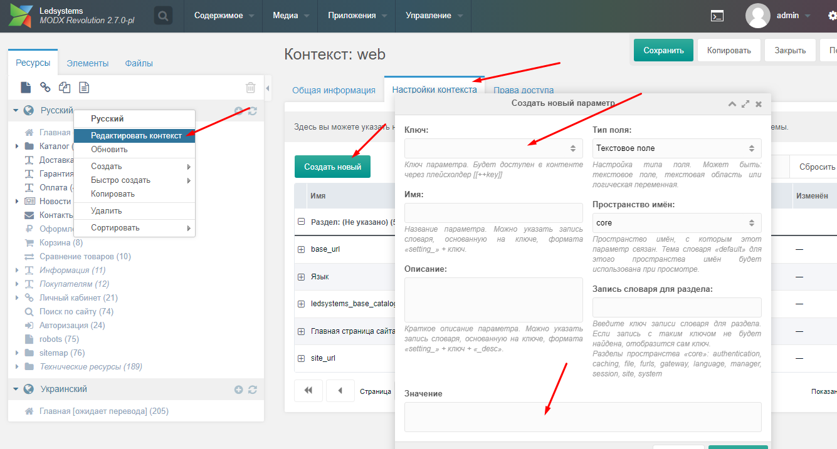Refresh the Украинский context tree
The height and width of the screenshot is (449, 837).
(x=253, y=390)
